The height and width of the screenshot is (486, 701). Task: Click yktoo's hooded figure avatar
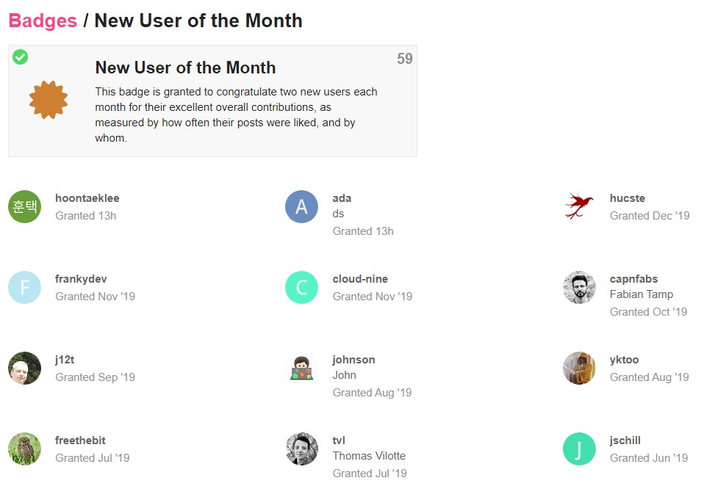click(x=579, y=368)
